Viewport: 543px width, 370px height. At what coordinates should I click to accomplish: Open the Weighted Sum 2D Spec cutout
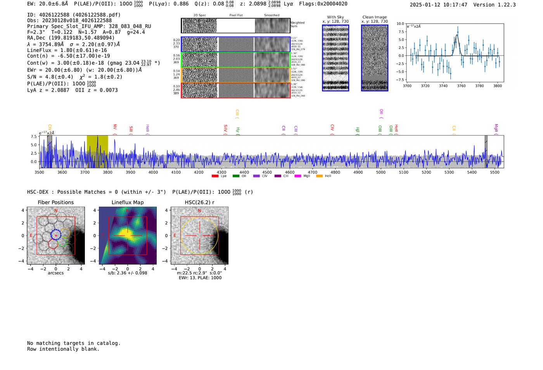[200, 26]
